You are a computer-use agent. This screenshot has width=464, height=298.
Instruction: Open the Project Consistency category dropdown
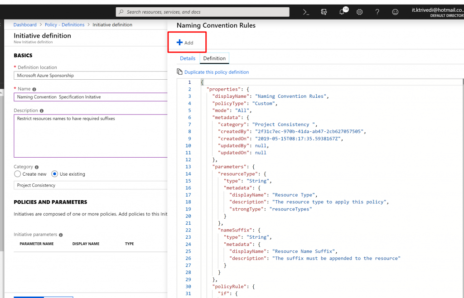pyautogui.click(x=91, y=185)
